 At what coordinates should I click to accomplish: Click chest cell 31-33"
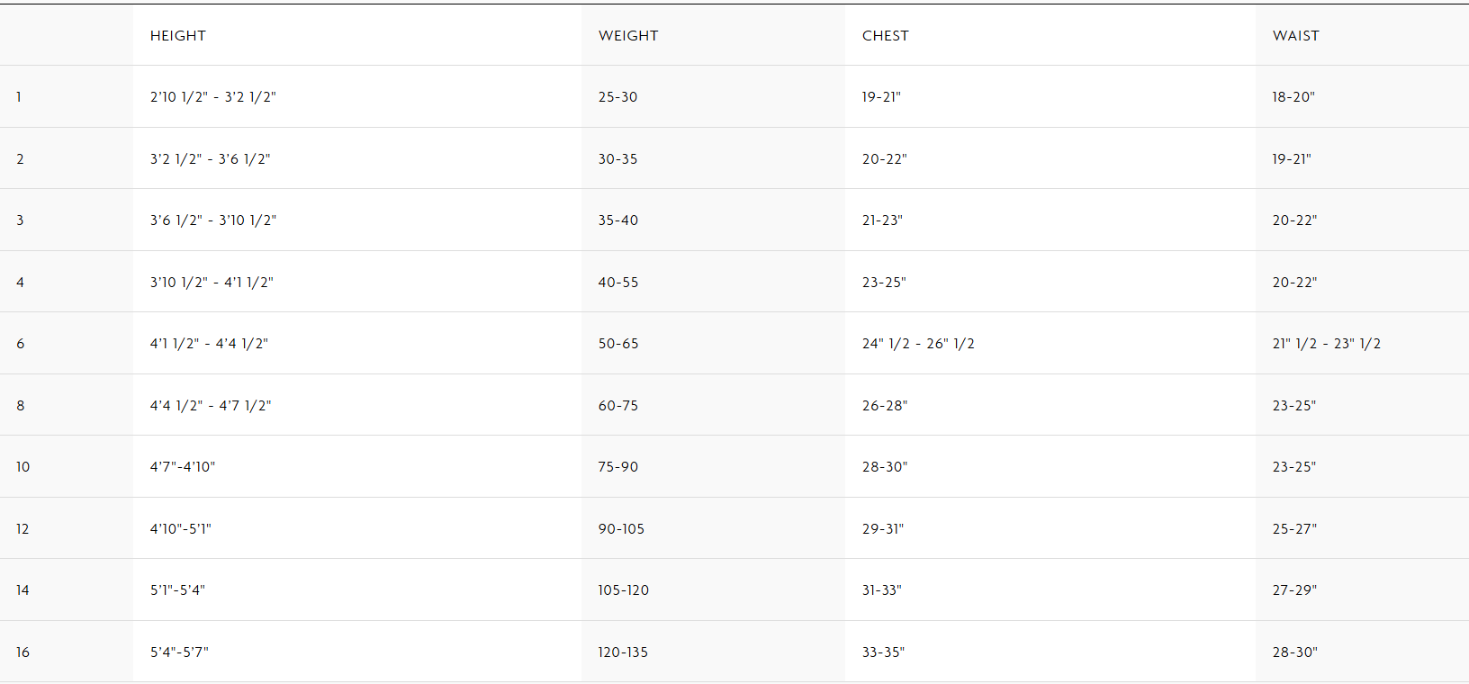(x=881, y=590)
